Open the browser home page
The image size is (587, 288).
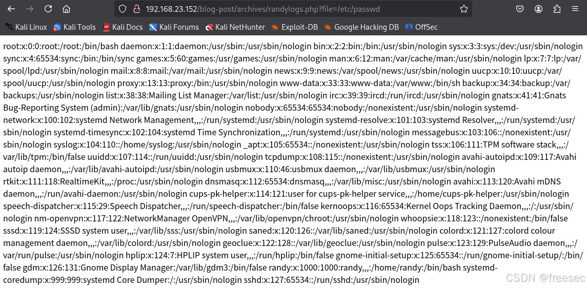(x=66, y=9)
